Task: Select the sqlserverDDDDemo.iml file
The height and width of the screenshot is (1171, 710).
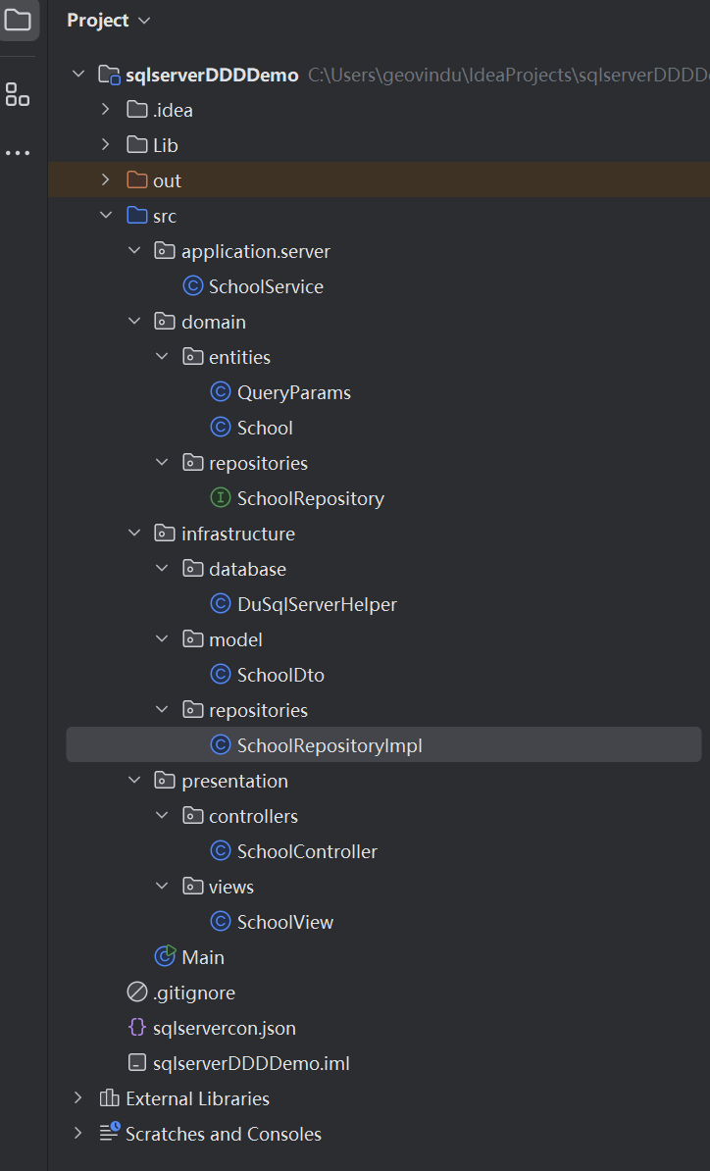Action: click(x=251, y=1063)
